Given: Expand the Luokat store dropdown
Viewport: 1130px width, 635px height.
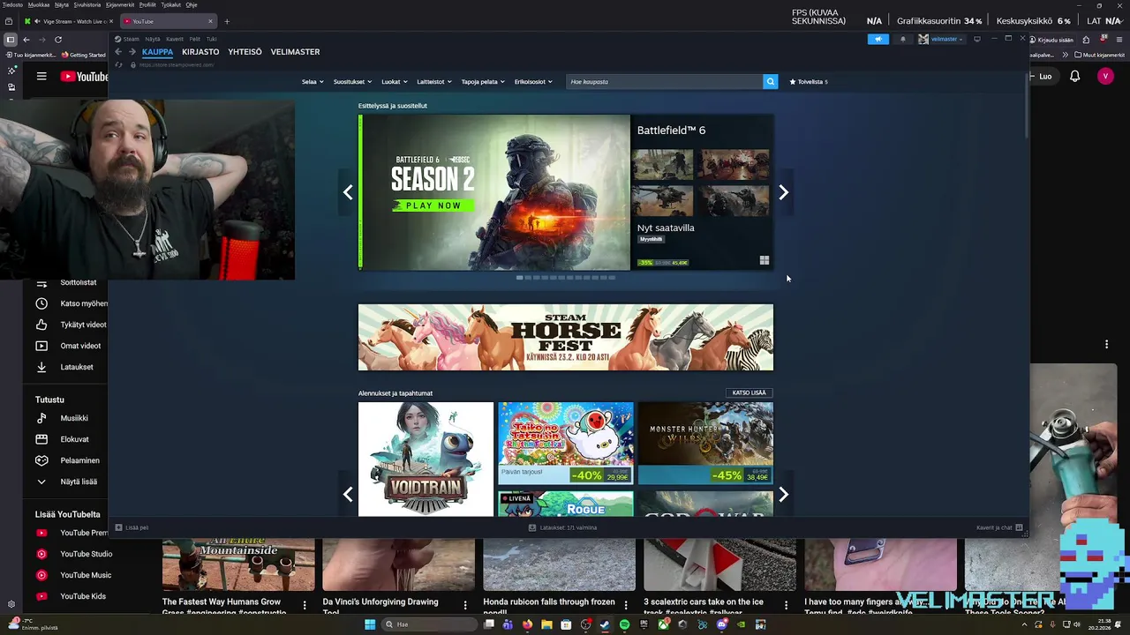Looking at the screenshot, I should (x=394, y=81).
